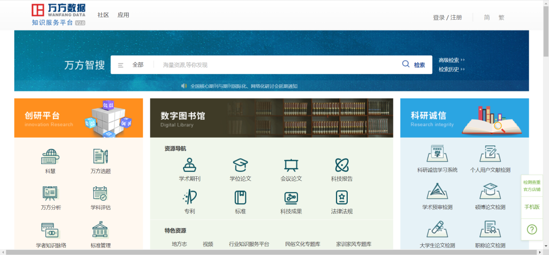Open the 社区 menu item
The image size is (549, 255).
tap(103, 15)
